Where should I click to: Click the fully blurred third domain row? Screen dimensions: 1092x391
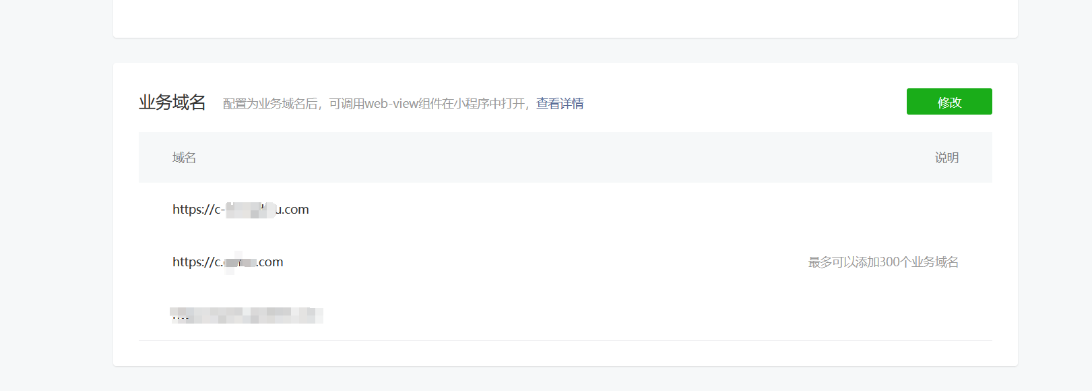[247, 315]
